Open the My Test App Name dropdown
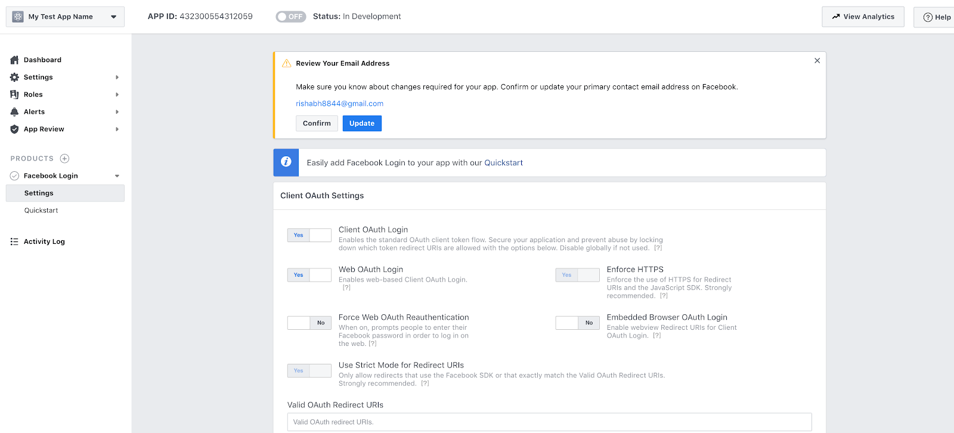Image resolution: width=954 pixels, height=433 pixels. (x=66, y=17)
